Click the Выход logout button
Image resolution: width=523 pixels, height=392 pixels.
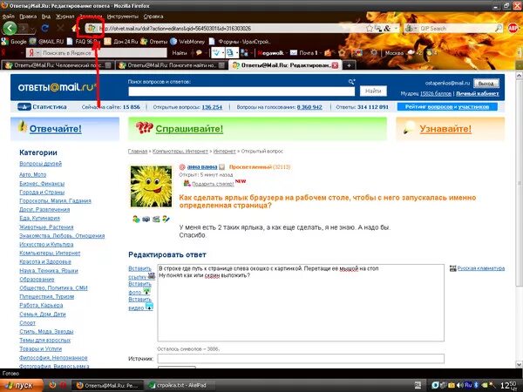(x=486, y=84)
